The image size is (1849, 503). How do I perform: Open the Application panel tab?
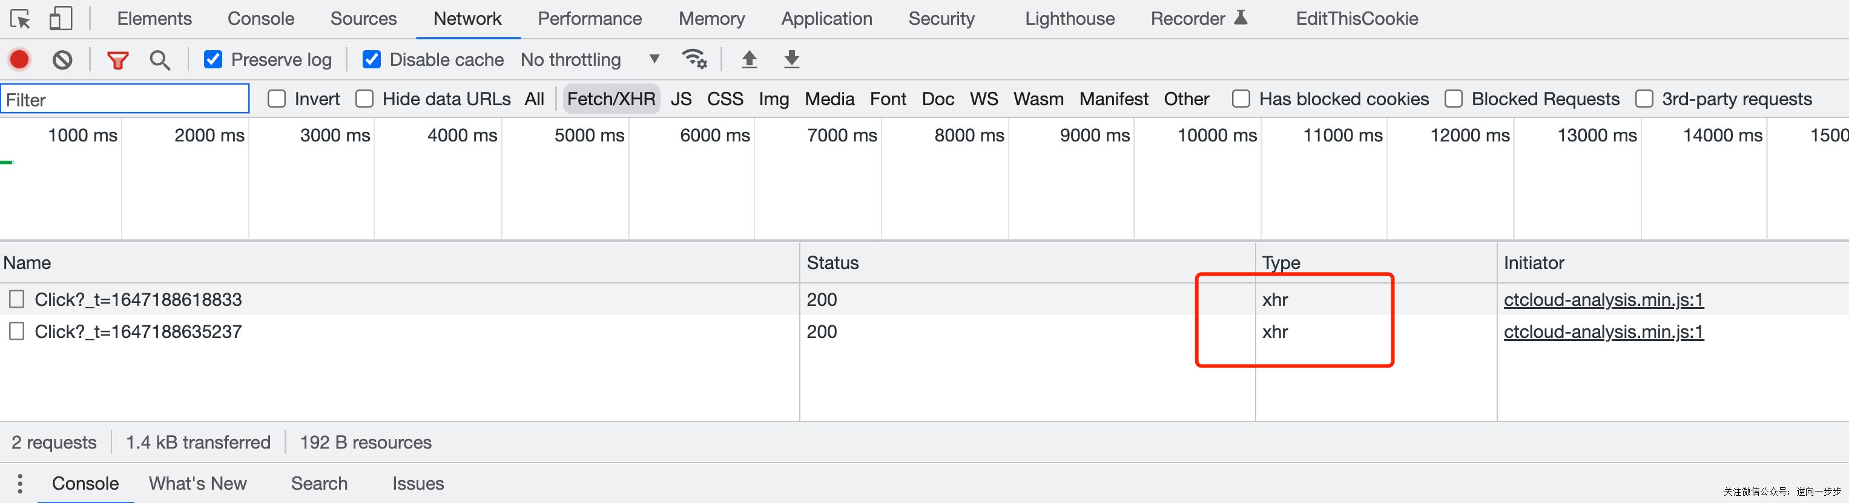[826, 19]
